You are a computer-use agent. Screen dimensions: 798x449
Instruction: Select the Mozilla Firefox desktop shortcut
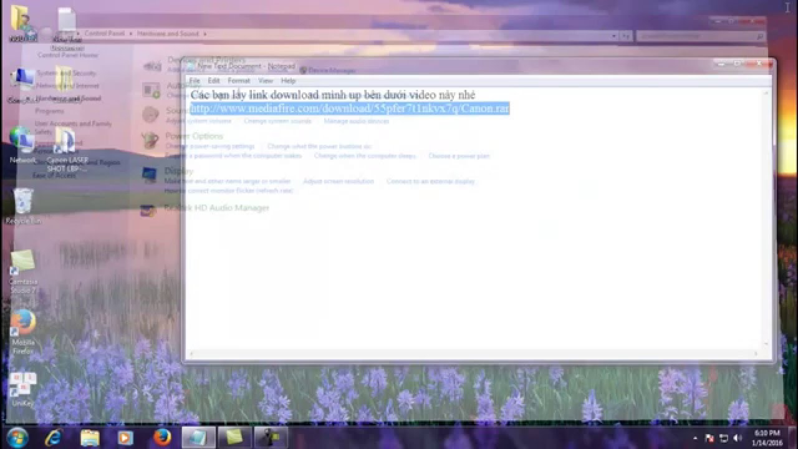click(23, 332)
